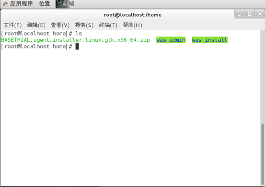This screenshot has width=265, height=187.
Task: Open the 搜索(S) menu
Action: click(x=84, y=25)
